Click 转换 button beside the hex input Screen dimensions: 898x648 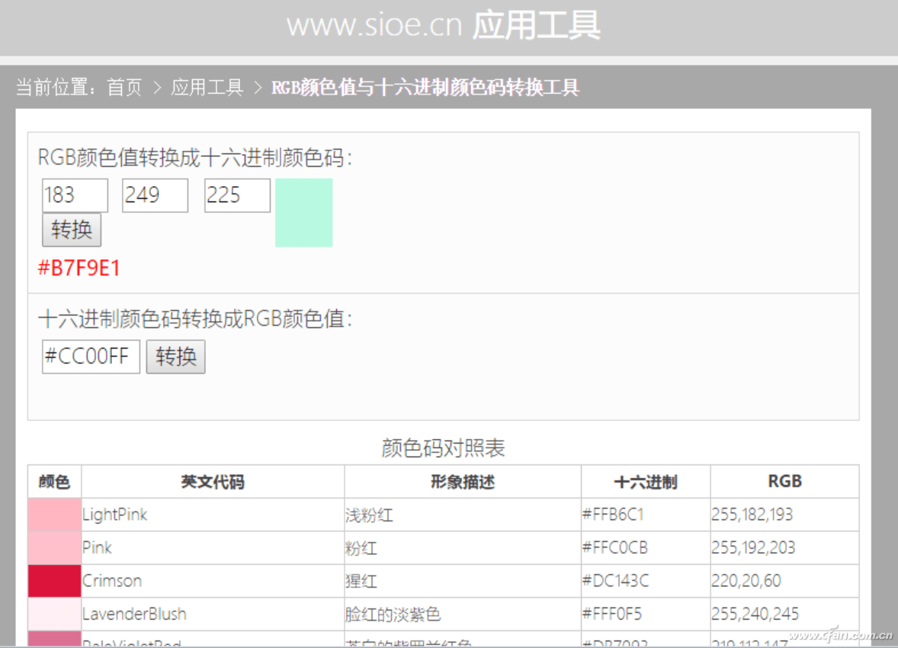[176, 357]
